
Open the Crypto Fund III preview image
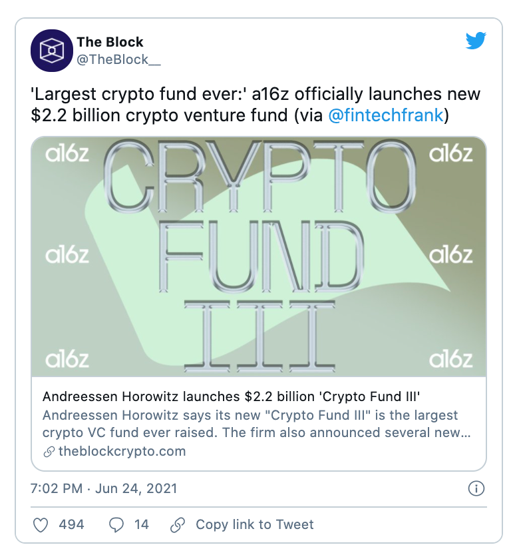259,257
